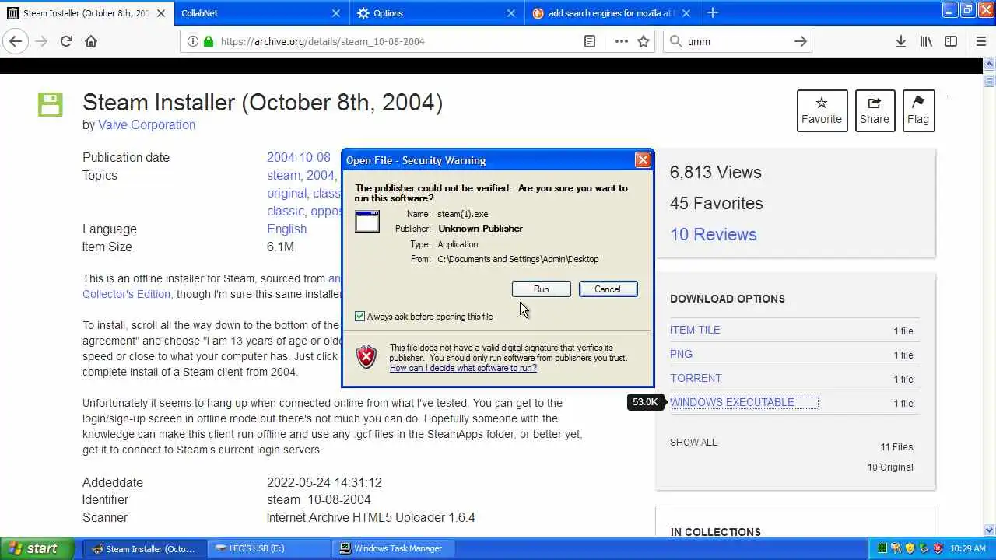Click the tracking protection info icon

(191, 41)
